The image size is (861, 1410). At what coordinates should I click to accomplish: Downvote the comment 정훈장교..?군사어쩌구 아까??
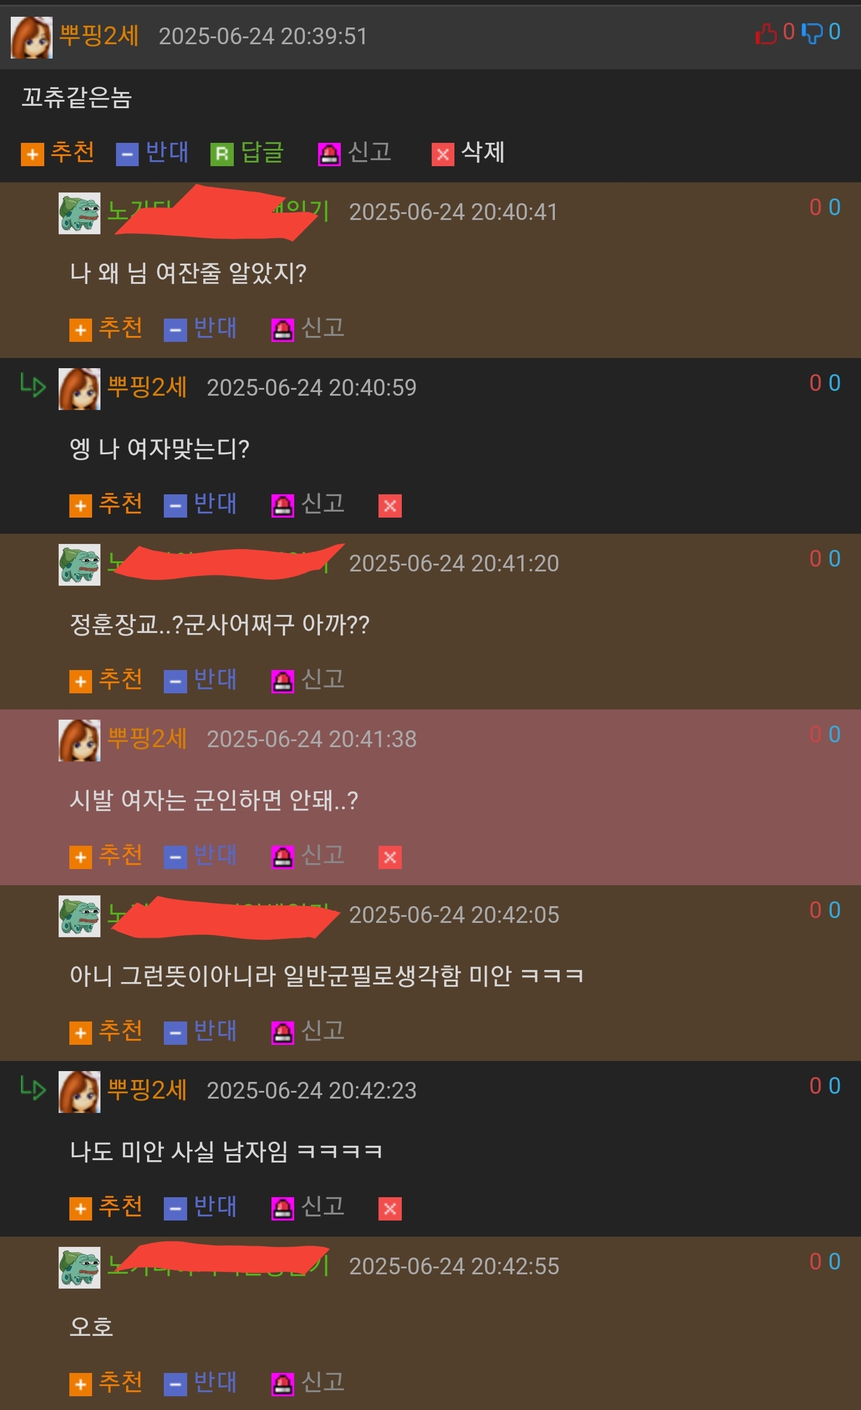[201, 680]
